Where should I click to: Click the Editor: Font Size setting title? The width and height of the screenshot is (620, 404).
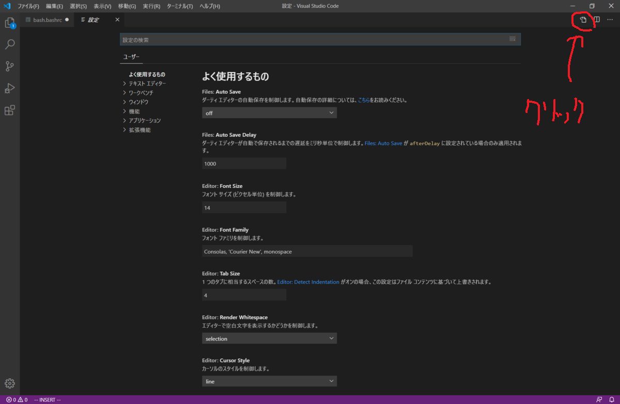(222, 186)
